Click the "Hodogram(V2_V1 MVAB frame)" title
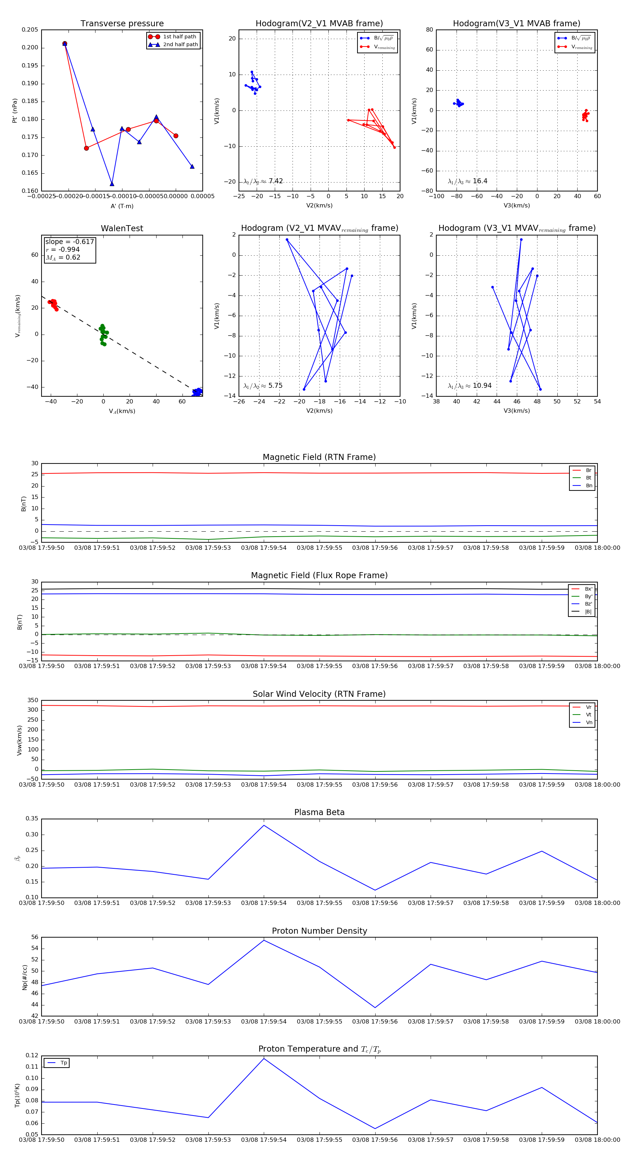The width and height of the screenshot is (639, 1172). [319, 24]
